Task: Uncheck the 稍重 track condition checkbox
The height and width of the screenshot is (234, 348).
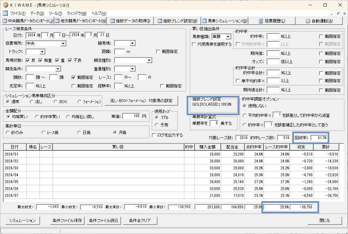Action: point(40,60)
